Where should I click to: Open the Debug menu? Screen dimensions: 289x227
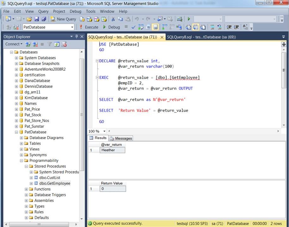point(75,11)
